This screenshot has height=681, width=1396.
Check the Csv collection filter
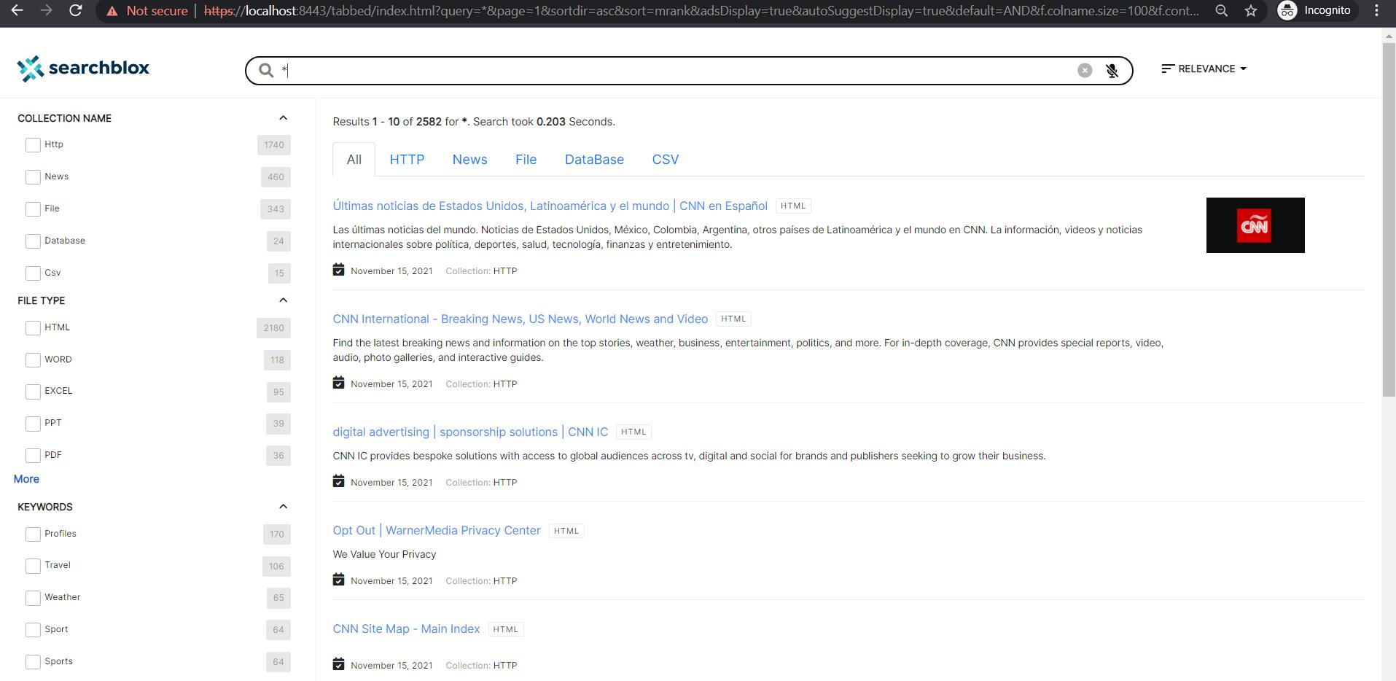(33, 273)
